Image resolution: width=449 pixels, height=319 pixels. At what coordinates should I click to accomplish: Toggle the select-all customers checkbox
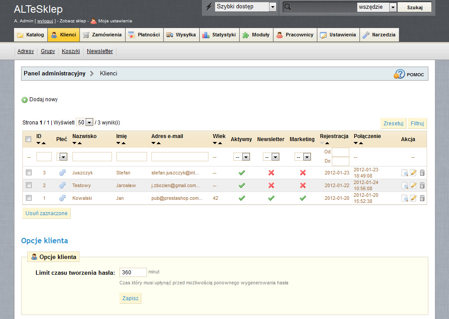point(29,139)
